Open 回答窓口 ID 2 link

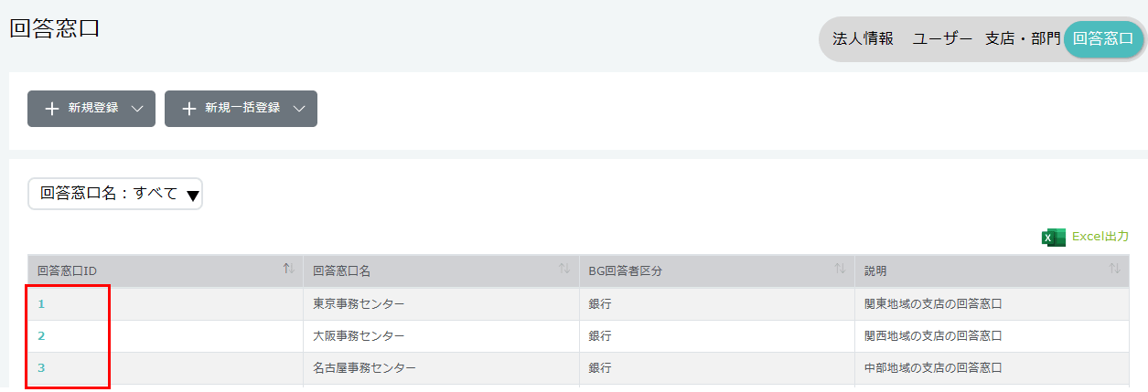click(41, 336)
